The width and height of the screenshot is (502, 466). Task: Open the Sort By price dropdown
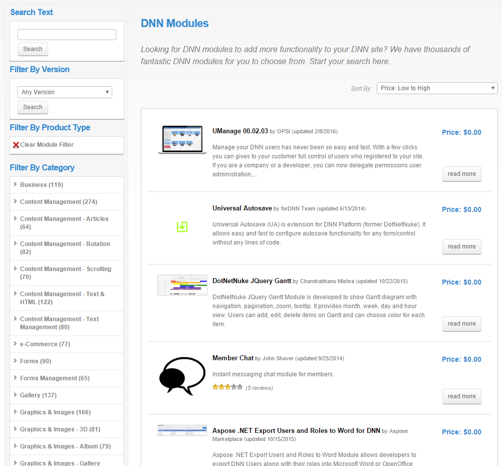point(436,88)
